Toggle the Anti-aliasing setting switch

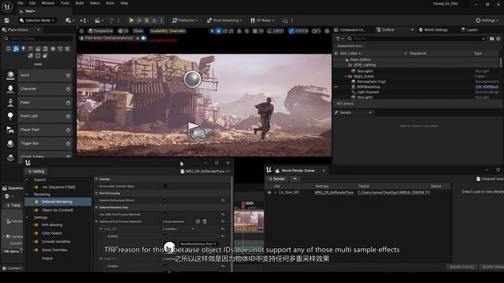click(x=36, y=225)
